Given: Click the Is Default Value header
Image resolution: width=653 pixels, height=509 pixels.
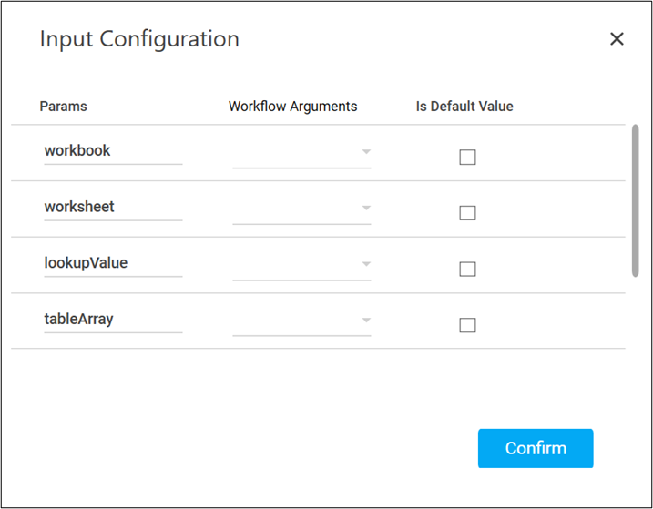Looking at the screenshot, I should (464, 107).
